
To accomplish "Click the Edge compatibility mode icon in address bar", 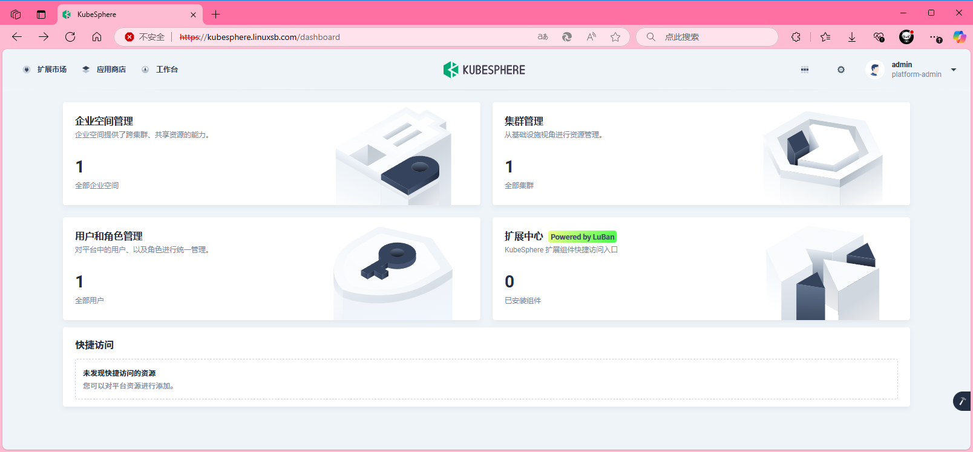I will tap(567, 37).
